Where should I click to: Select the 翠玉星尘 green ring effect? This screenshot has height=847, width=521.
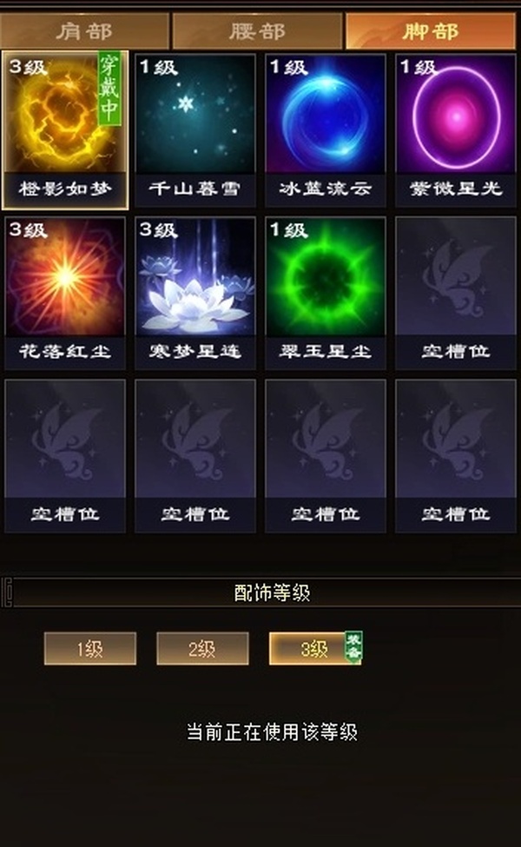click(x=326, y=293)
